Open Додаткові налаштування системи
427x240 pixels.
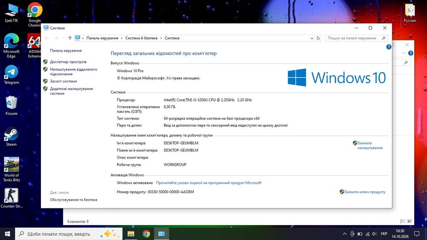click(x=71, y=91)
